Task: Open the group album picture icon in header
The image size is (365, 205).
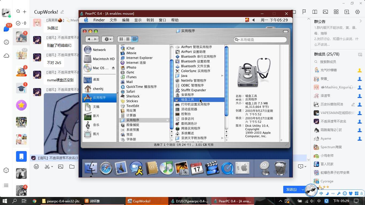Action: 325,12
